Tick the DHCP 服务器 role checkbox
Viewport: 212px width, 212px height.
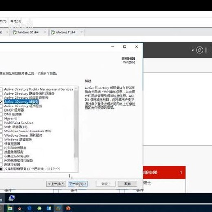click(1, 110)
